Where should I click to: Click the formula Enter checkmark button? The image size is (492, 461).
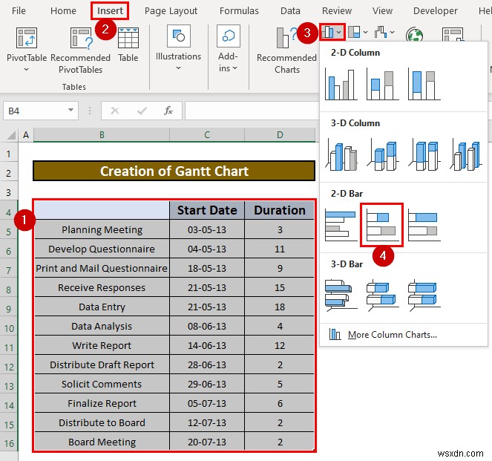pyautogui.click(x=142, y=111)
